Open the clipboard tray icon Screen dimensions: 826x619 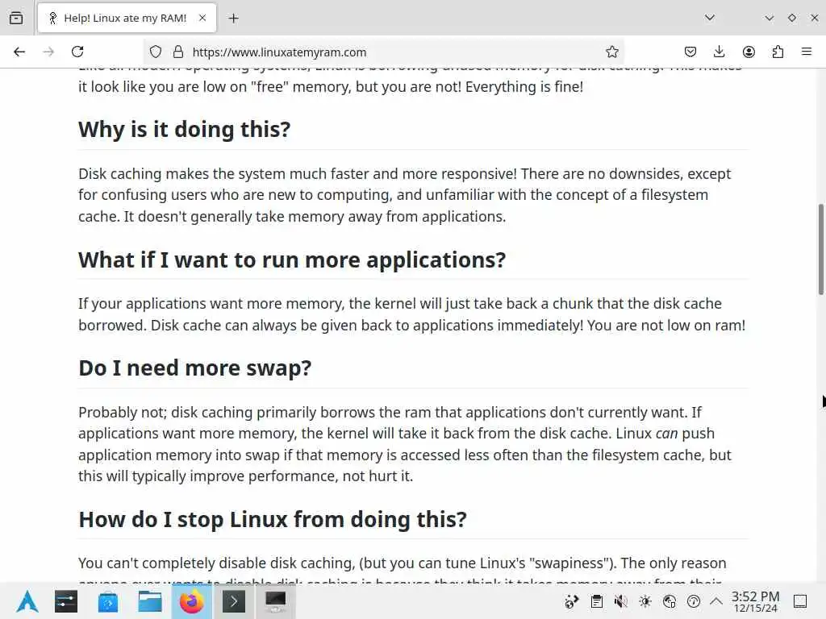click(596, 601)
